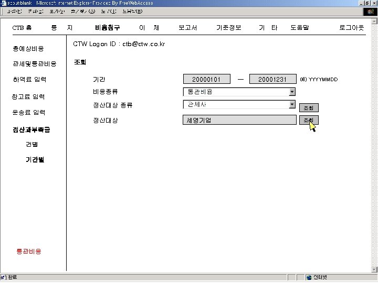Open 창고료 입력 in the sidebar
378x283 pixels.
coord(28,97)
